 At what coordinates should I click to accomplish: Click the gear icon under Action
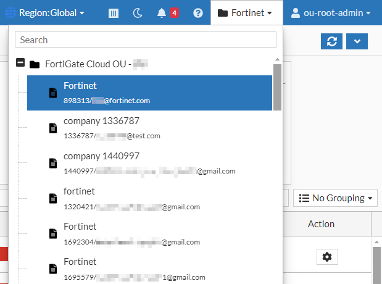point(327,257)
